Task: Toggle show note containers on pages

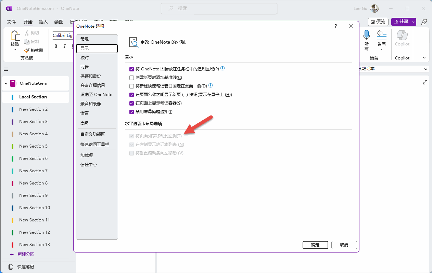Action: pos(131,103)
